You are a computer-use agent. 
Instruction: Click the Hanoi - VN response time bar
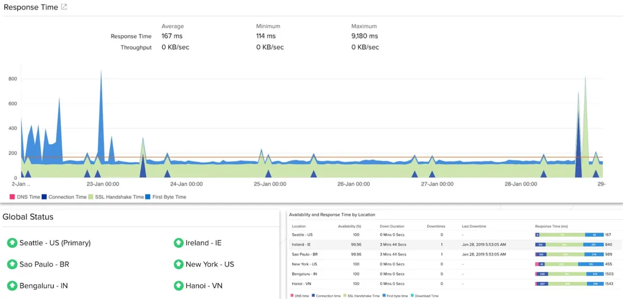click(569, 283)
